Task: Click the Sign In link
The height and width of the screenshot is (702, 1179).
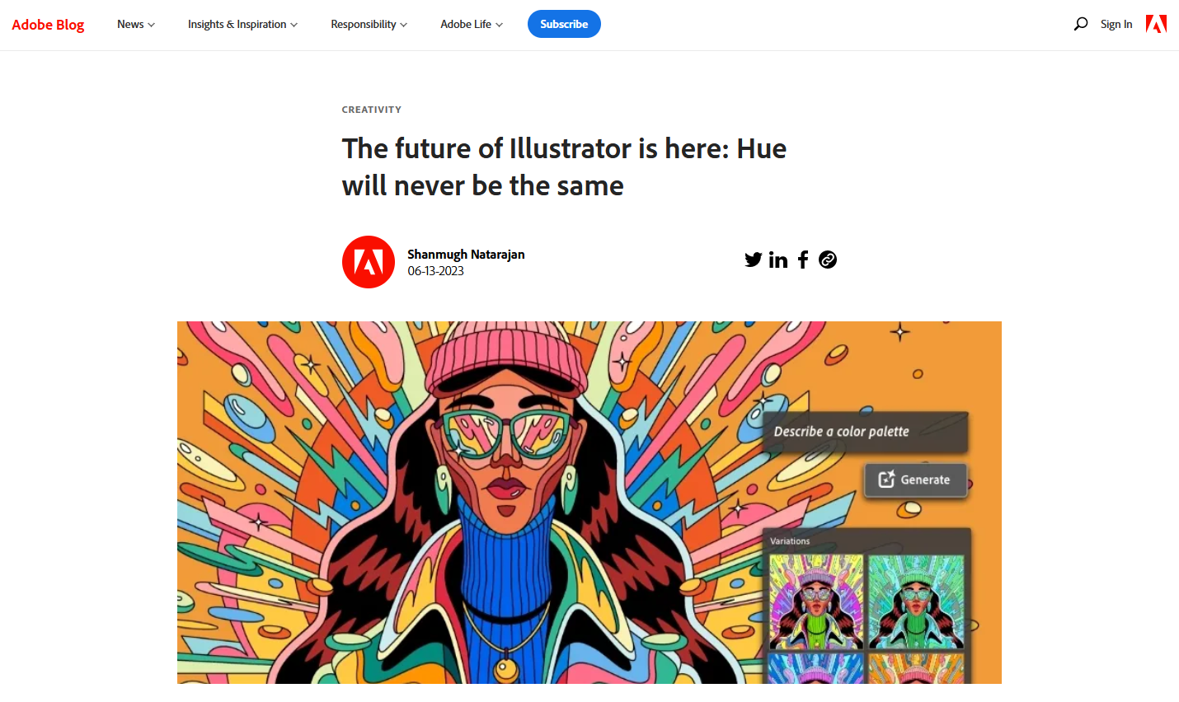Action: pyautogui.click(x=1116, y=24)
